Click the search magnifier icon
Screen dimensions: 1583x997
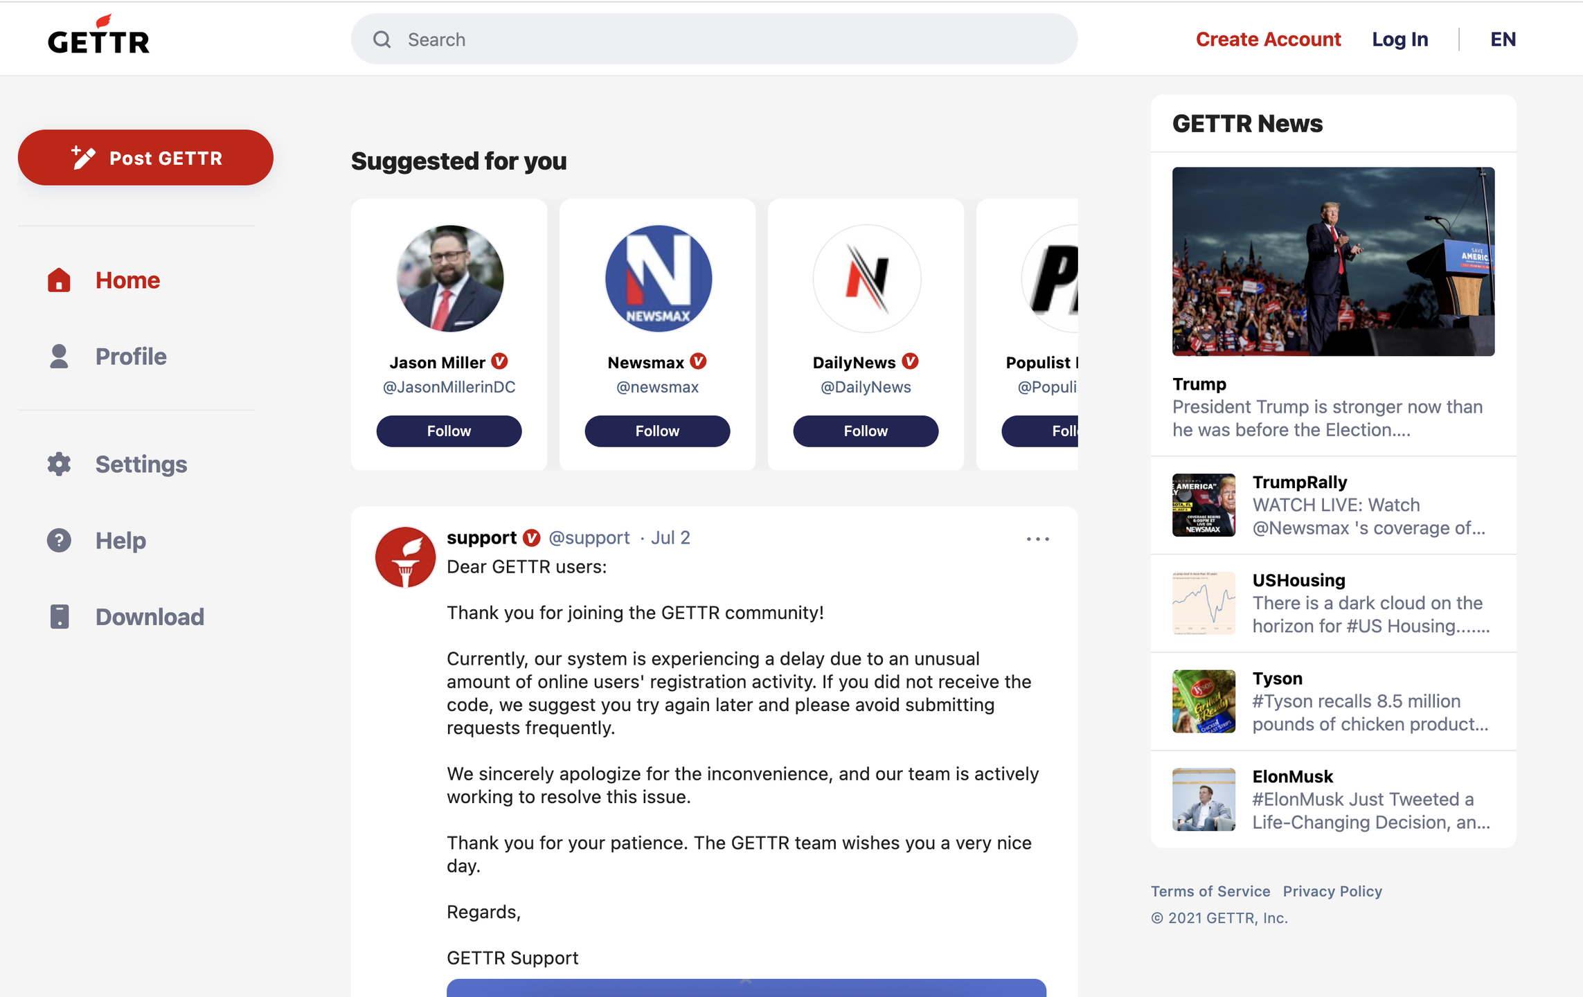click(x=382, y=39)
